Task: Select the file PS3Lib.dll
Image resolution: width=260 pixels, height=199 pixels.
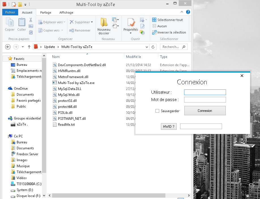Action: 65,112
